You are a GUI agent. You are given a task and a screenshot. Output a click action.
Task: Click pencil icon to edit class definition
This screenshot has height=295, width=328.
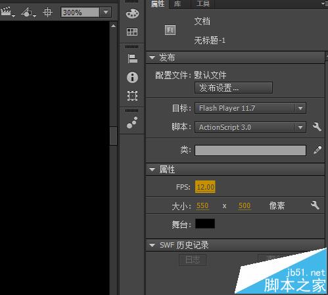(317, 150)
